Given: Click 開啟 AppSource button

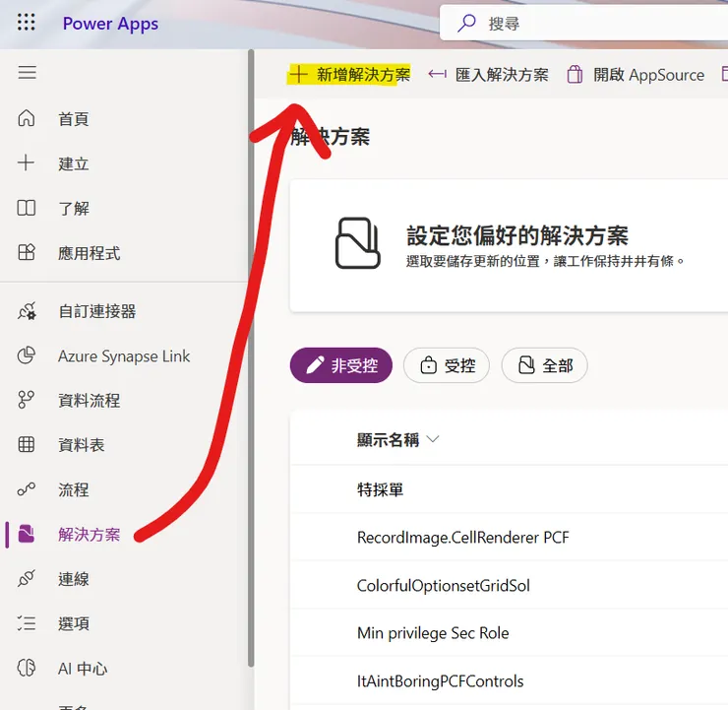Looking at the screenshot, I should (x=636, y=74).
